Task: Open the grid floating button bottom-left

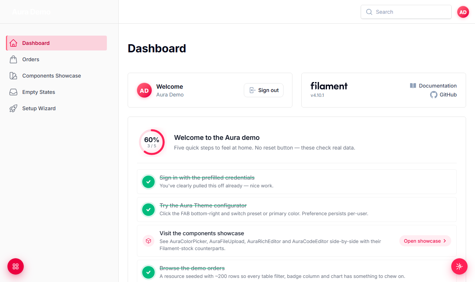Action: click(x=16, y=266)
